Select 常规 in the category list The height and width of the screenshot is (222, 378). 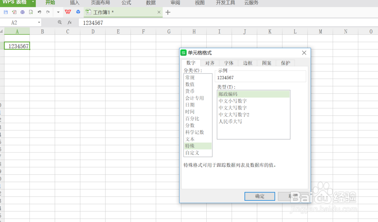pos(198,77)
